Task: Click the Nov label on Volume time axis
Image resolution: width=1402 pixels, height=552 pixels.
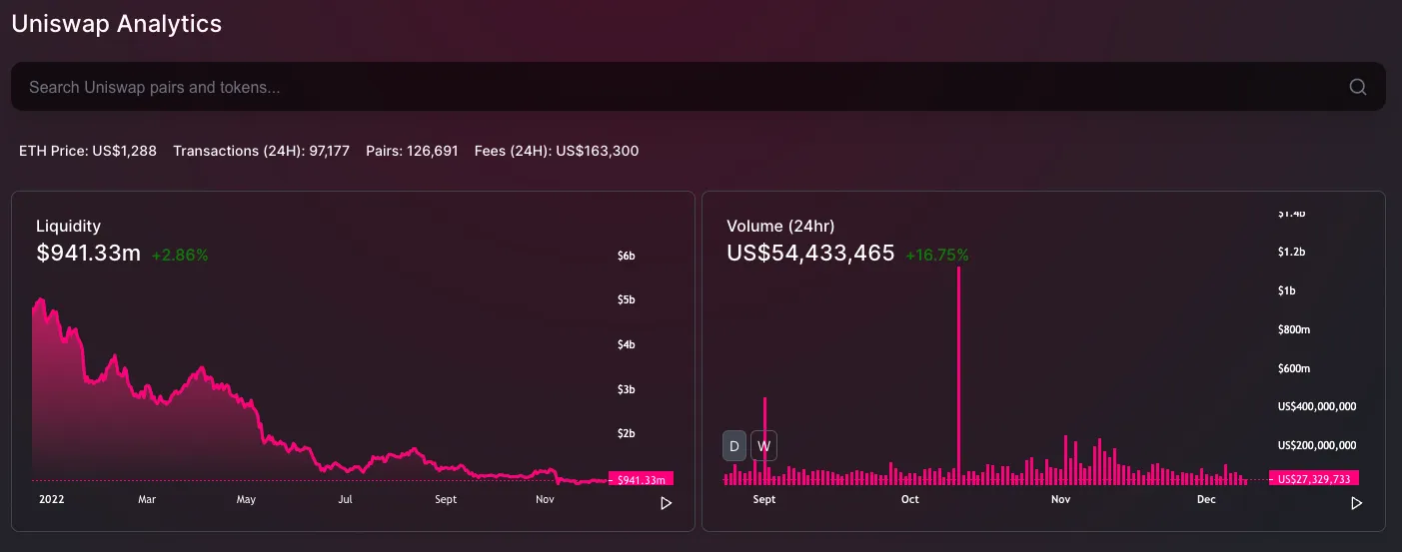Action: click(1060, 499)
